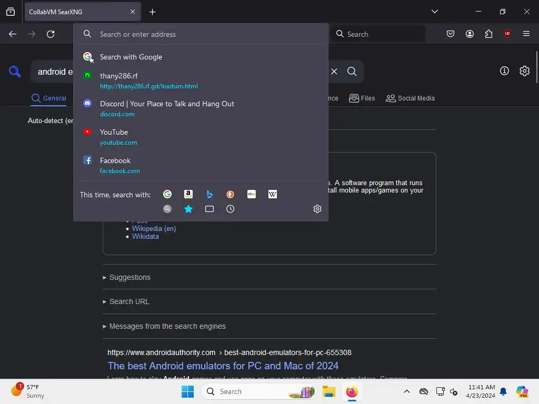Click the page vertical scrollbar

pyautogui.click(x=536, y=67)
